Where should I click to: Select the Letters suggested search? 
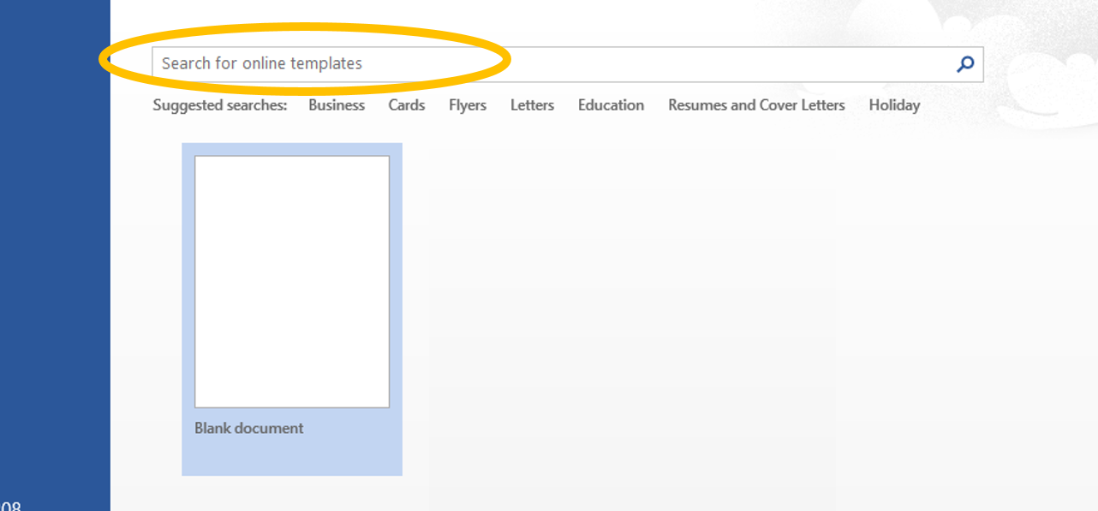click(x=532, y=105)
